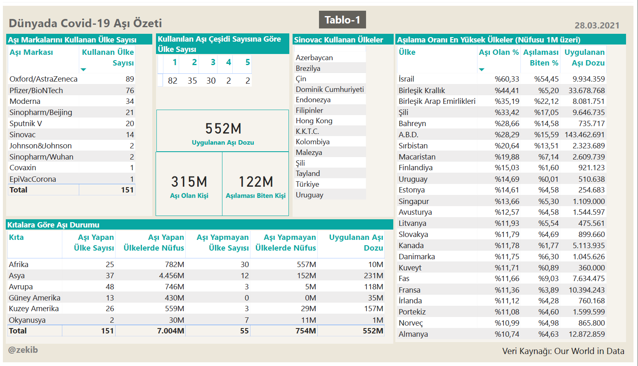Click sort arrow under Aşı Olan % header
Screen dimensions: 638x366
pyautogui.click(x=482, y=70)
